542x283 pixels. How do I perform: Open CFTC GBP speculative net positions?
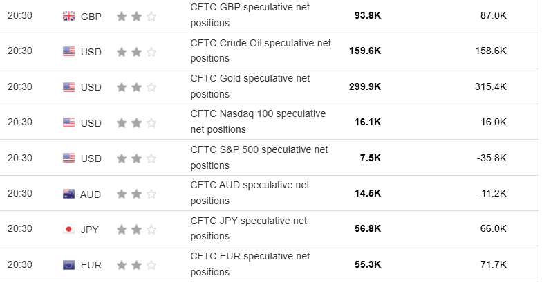point(250,15)
